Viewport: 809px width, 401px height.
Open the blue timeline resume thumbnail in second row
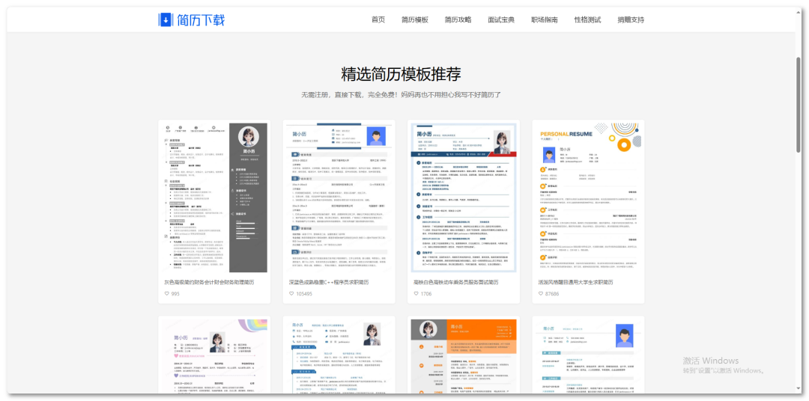tap(339, 355)
